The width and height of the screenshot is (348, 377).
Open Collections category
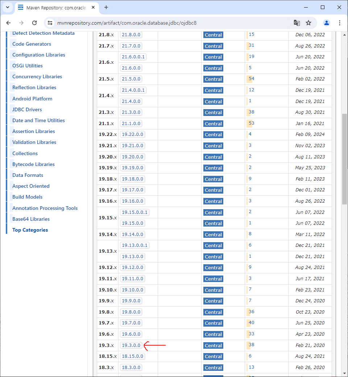(x=25, y=153)
